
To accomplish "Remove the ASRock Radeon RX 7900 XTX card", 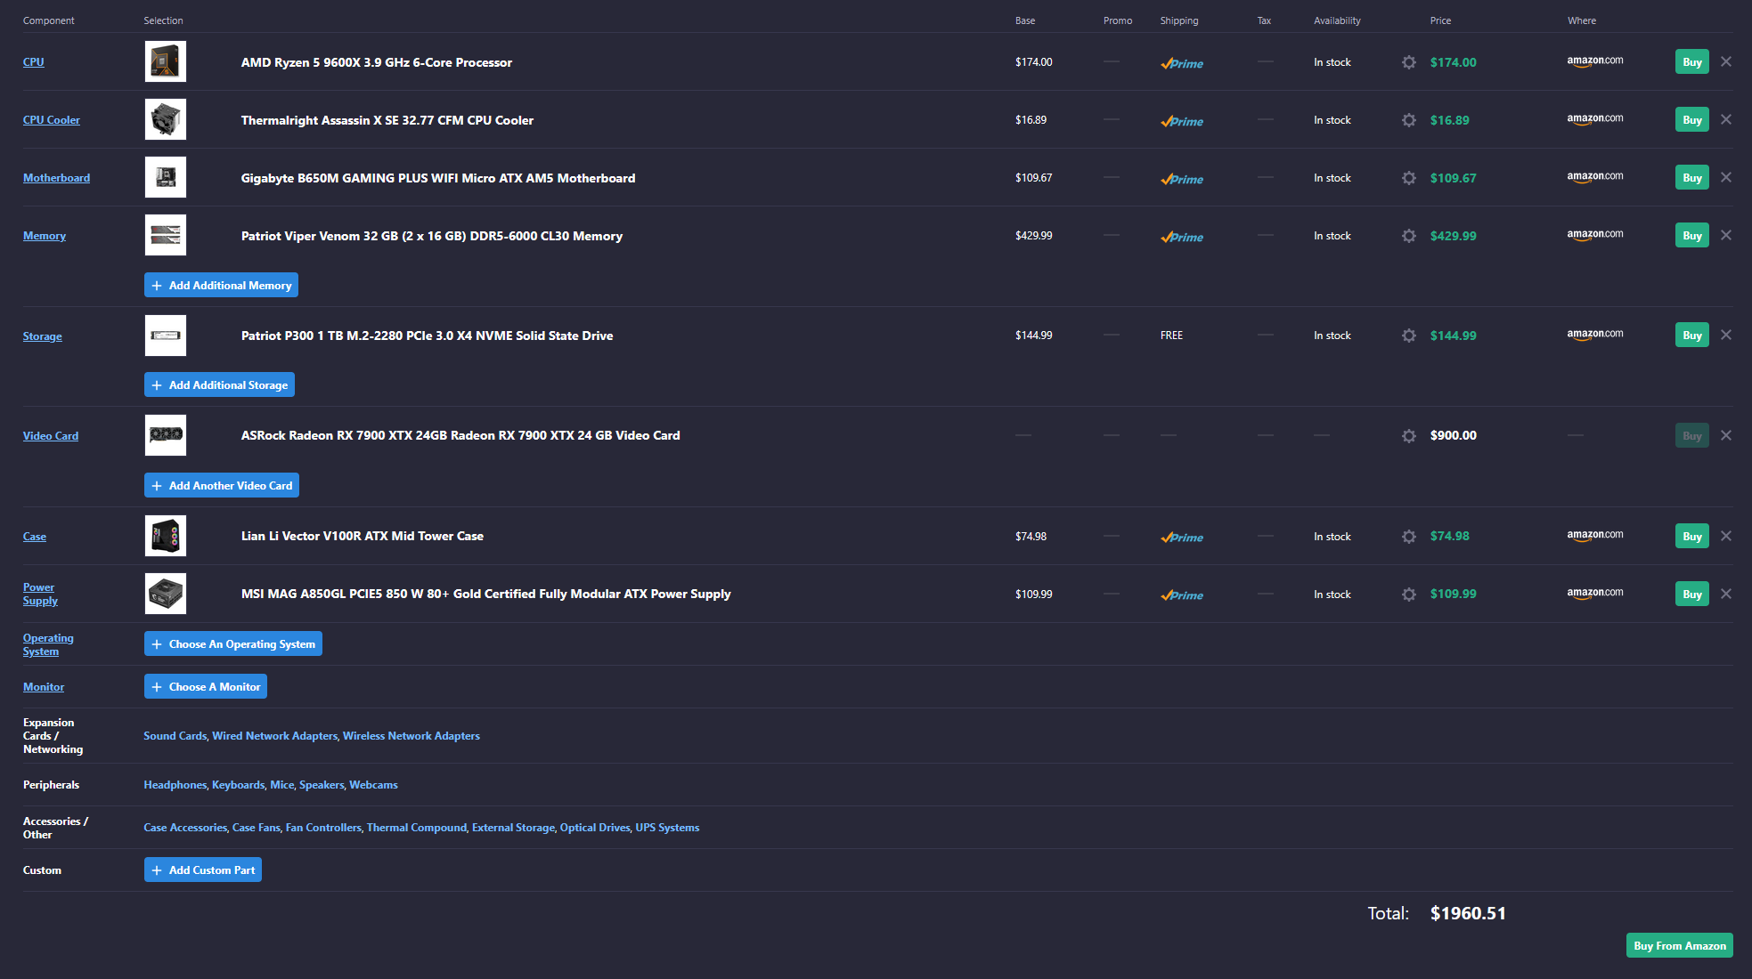I will click(1726, 435).
